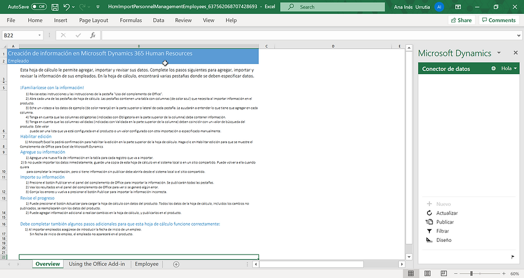Switch to Page Break Preview icon
The width and height of the screenshot is (524, 278).
click(x=443, y=273)
